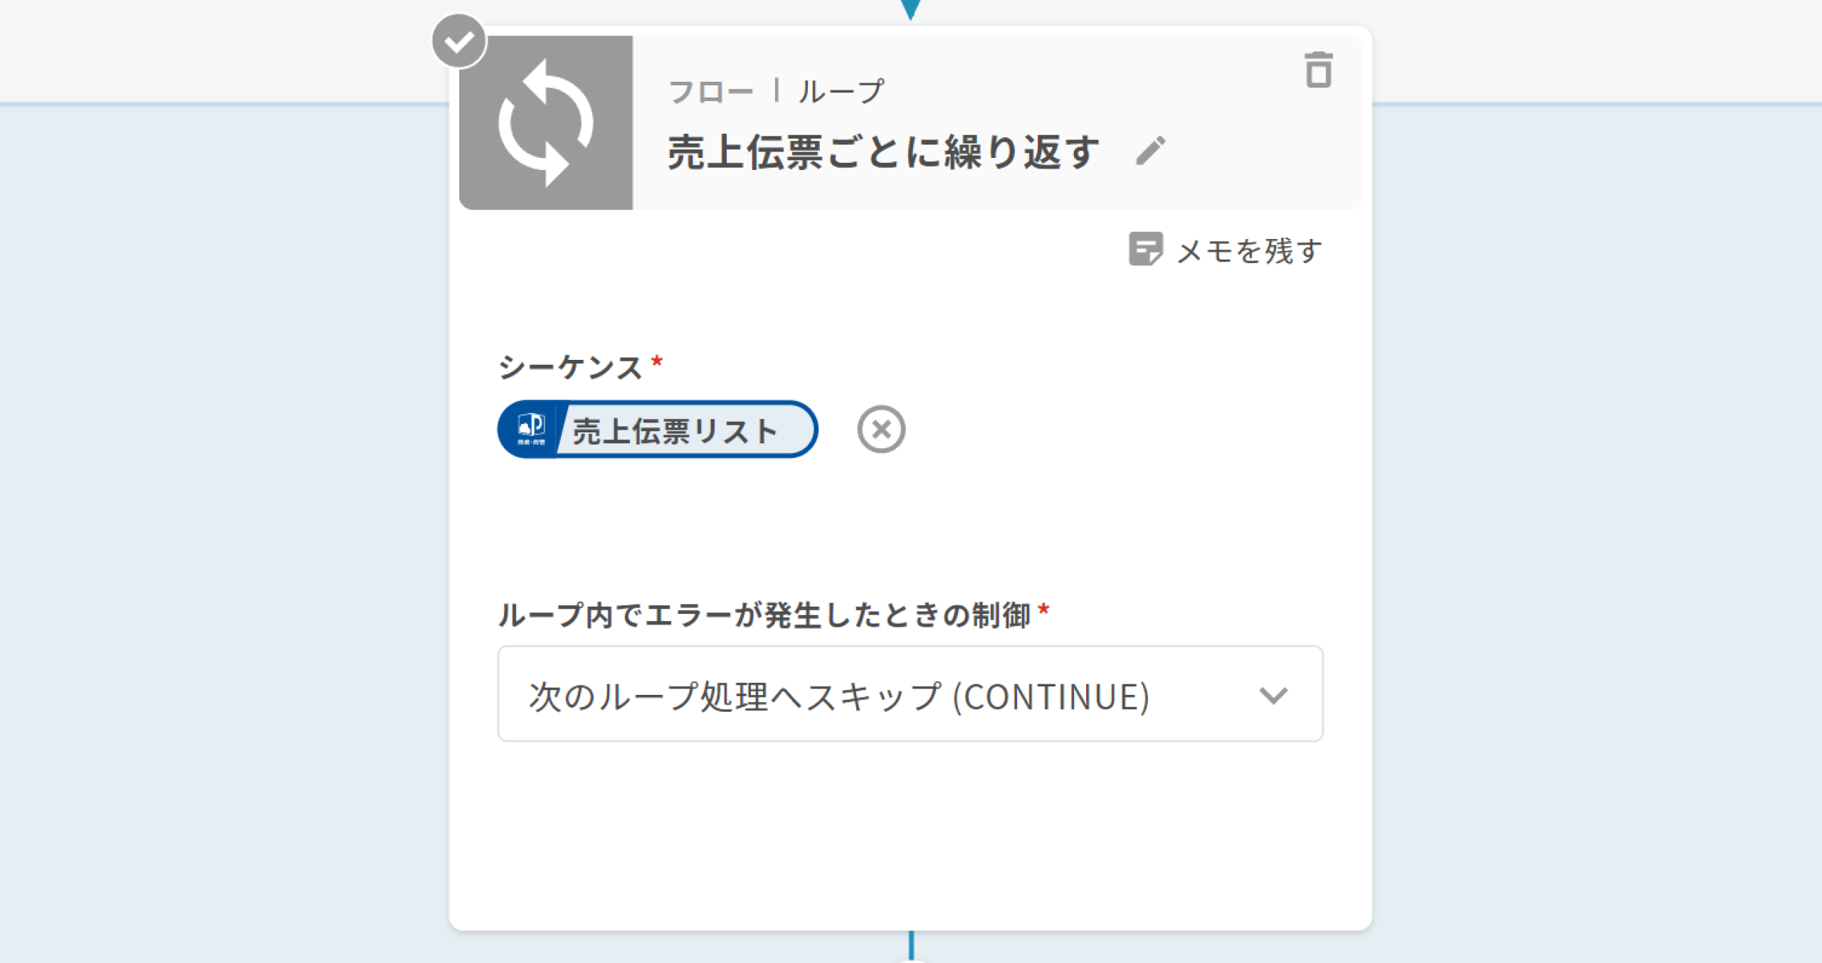This screenshot has width=1822, height=963.
Task: Open the error control dropdown chevron
Action: [1273, 695]
